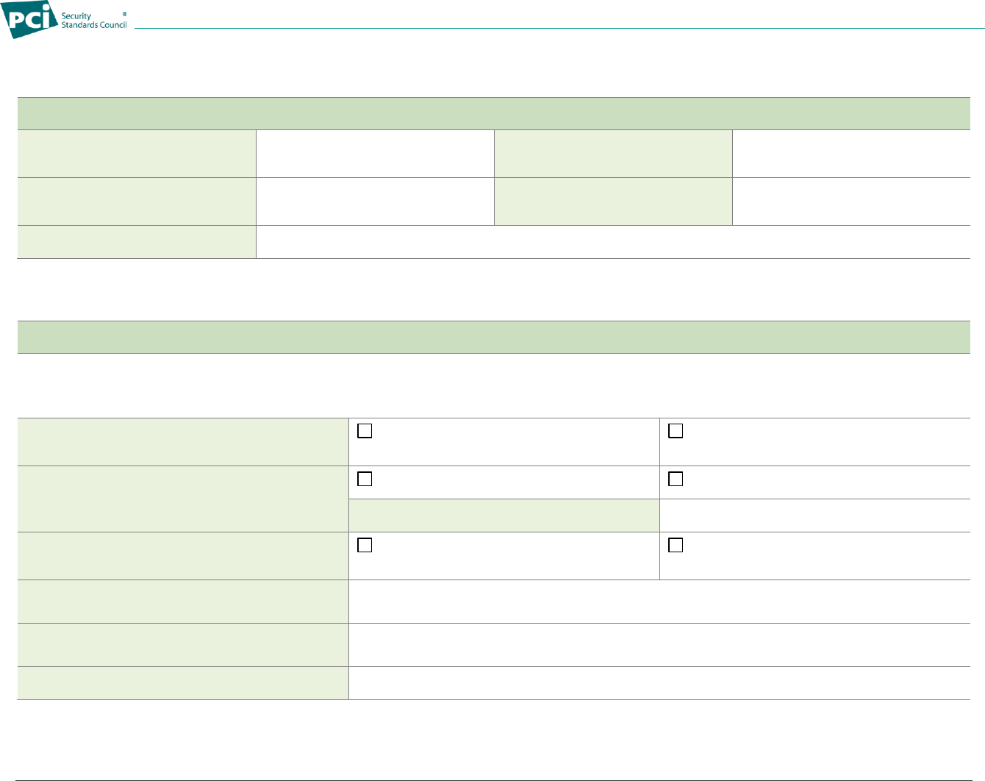Select the wide blank field directly below the checkbox rows
Image resolution: width=985 pixels, height=781 pixels.
coord(659,602)
